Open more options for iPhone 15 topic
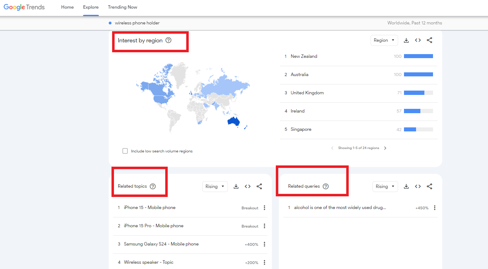This screenshot has height=269, width=488. (264, 208)
